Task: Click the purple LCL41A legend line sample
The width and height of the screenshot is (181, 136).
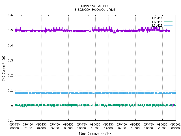Action: (x=168, y=18)
